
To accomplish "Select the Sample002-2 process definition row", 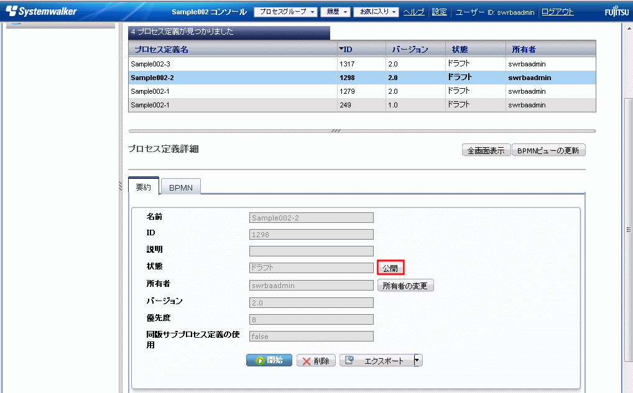I will pos(362,78).
